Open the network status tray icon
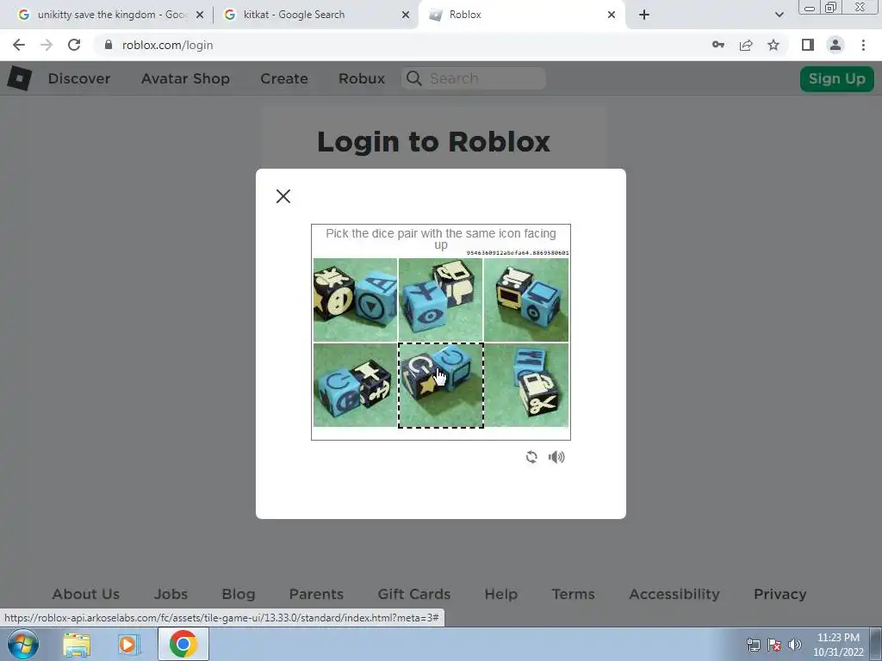This screenshot has height=661, width=882. tap(753, 645)
